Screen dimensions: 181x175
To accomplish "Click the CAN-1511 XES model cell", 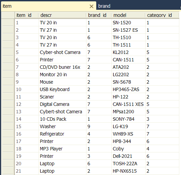I will pyautogui.click(x=128, y=104).
